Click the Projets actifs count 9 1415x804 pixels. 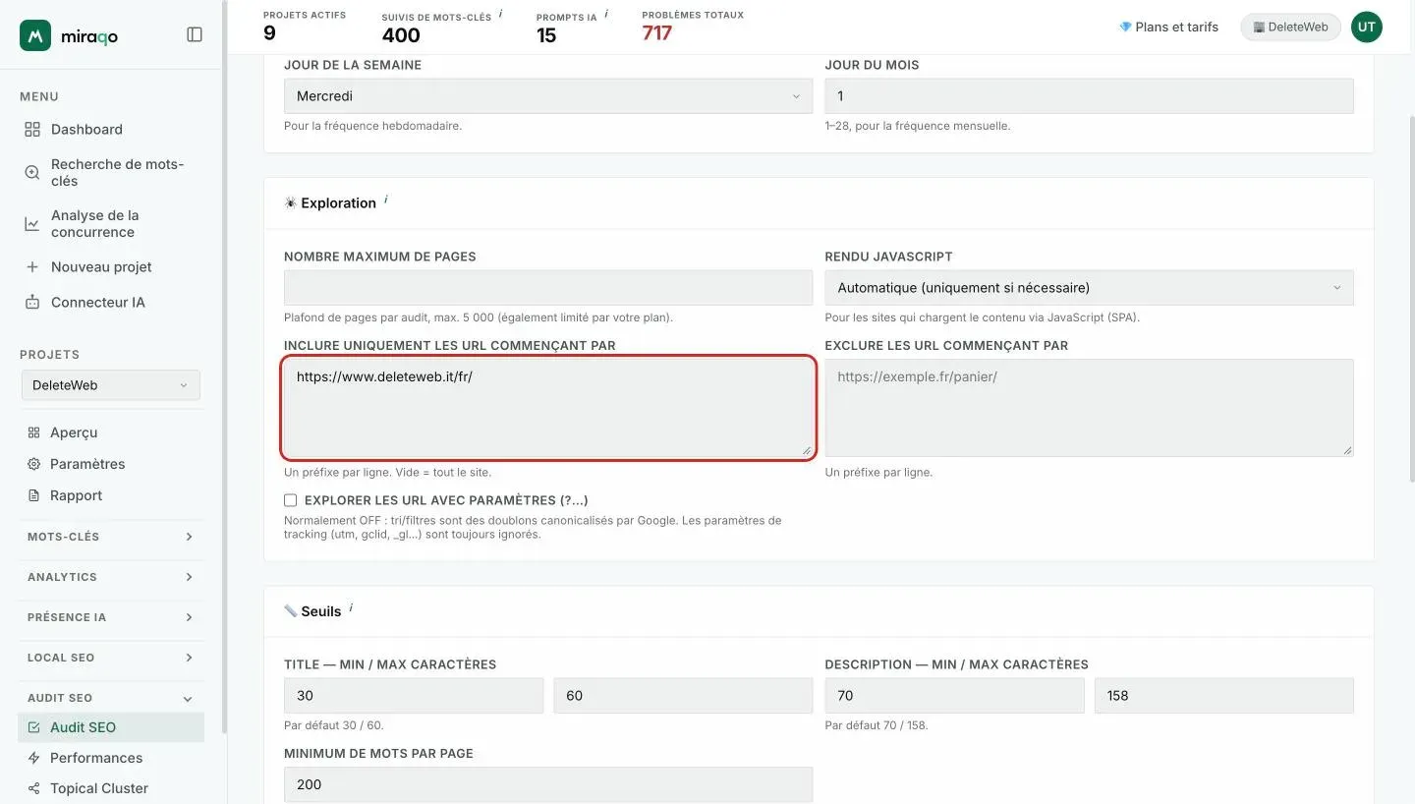point(269,33)
